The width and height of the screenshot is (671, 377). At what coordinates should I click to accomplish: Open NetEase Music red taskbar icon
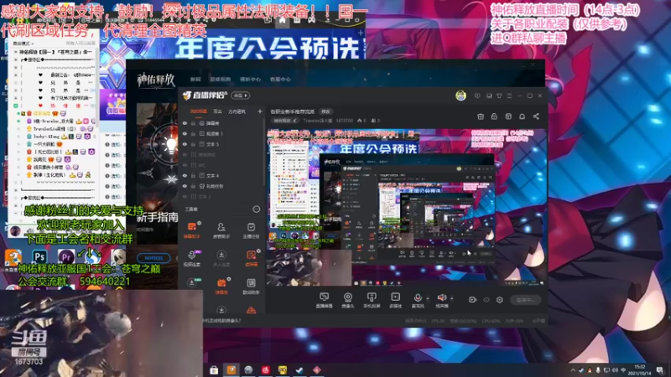[x=265, y=369]
